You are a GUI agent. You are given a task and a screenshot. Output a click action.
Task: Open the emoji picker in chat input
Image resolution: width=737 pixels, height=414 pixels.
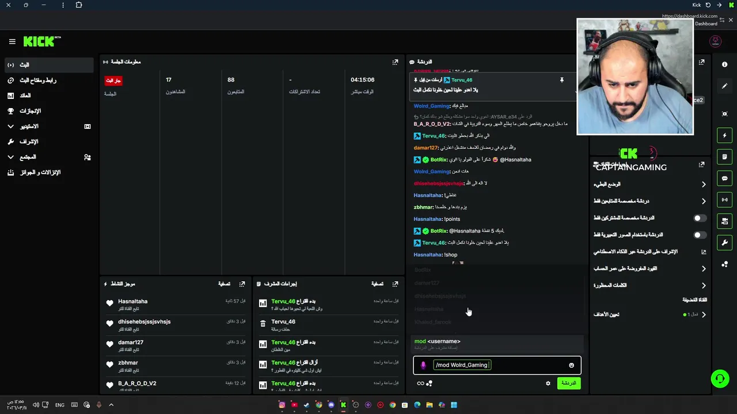click(x=571, y=365)
